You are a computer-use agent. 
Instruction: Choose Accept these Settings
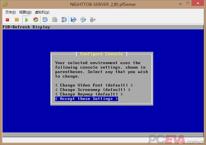[x=86, y=99]
